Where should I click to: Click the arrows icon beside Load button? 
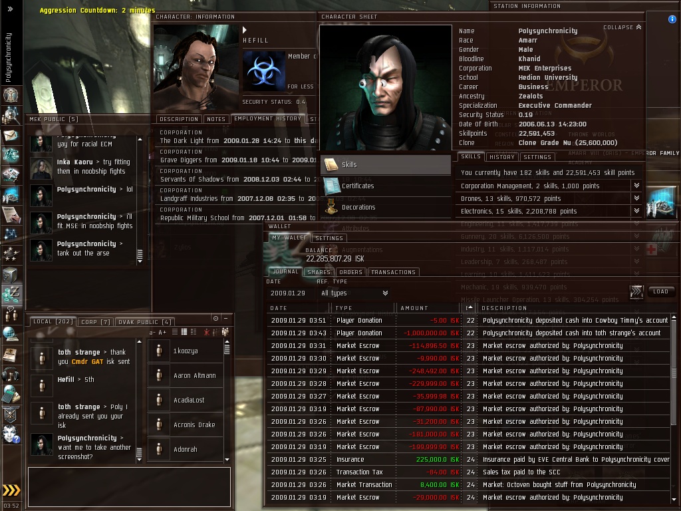[636, 291]
